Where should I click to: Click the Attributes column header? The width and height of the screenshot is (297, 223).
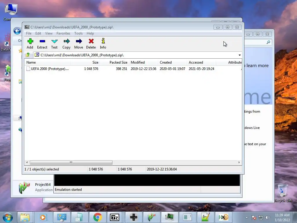point(229,62)
